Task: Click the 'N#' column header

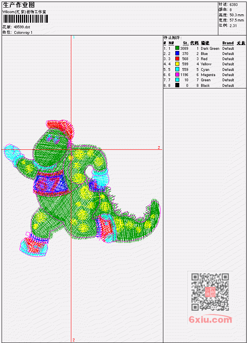Action: 171,43
